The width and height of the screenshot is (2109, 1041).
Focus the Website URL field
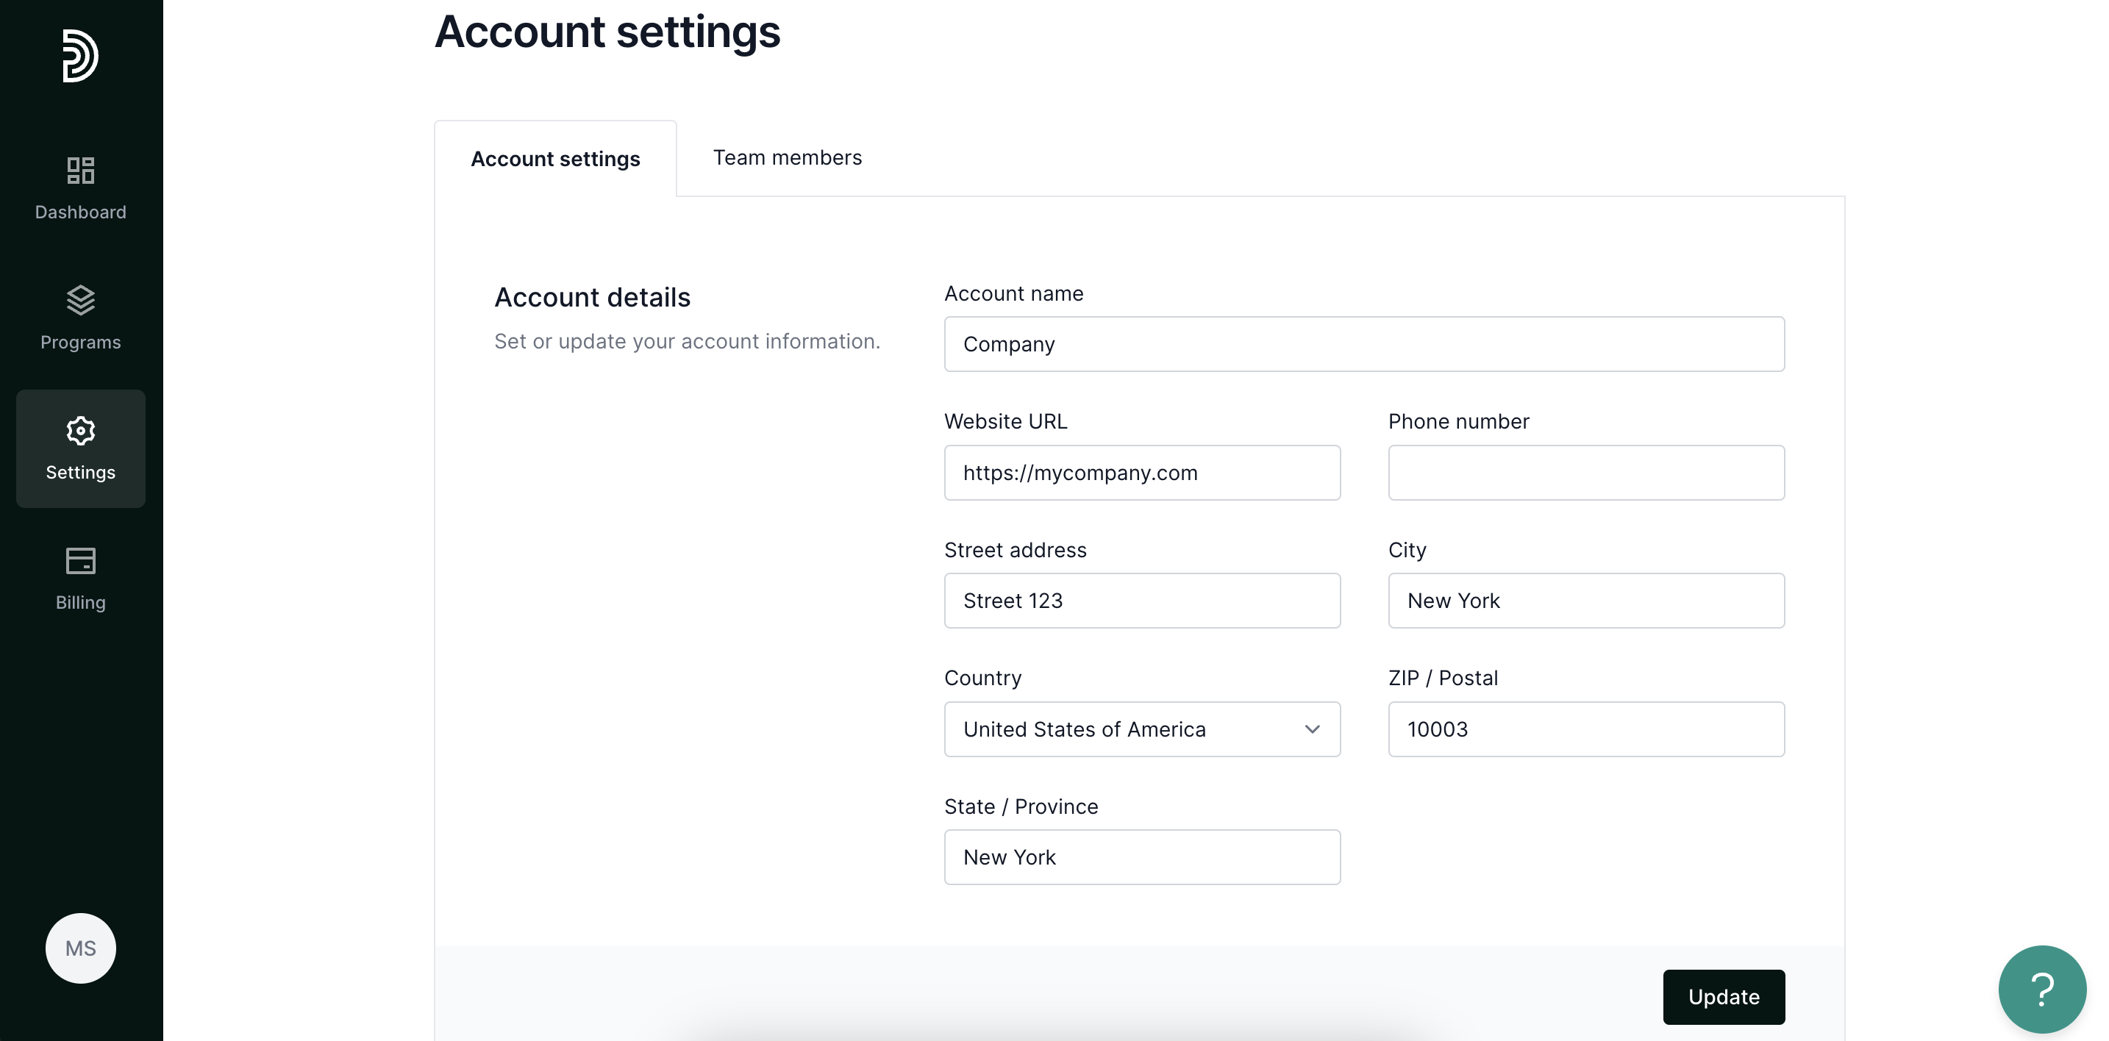(1142, 473)
